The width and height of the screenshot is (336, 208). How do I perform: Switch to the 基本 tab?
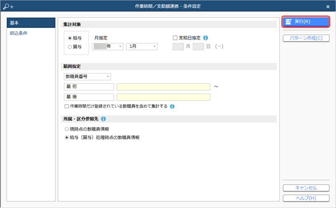click(31, 23)
